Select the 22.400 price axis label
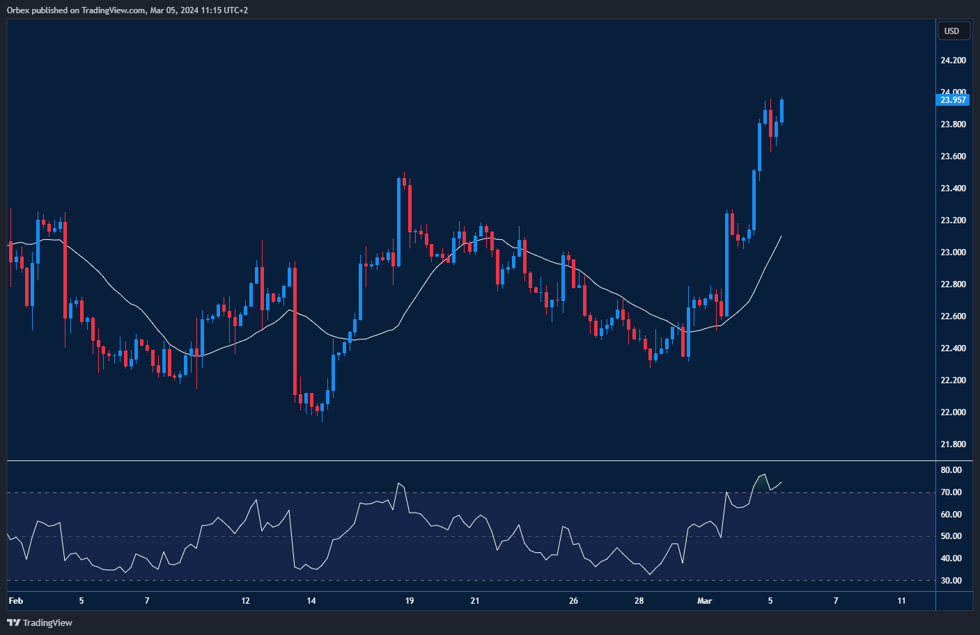 tap(953, 348)
